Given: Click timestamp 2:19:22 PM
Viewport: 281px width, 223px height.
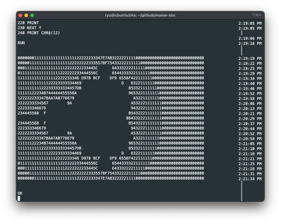Looking at the screenshot, I should 250,64.
